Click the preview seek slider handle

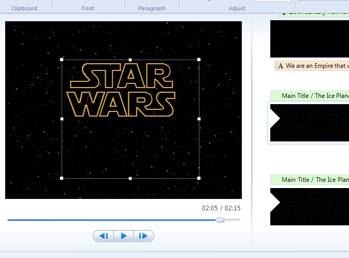pos(220,220)
